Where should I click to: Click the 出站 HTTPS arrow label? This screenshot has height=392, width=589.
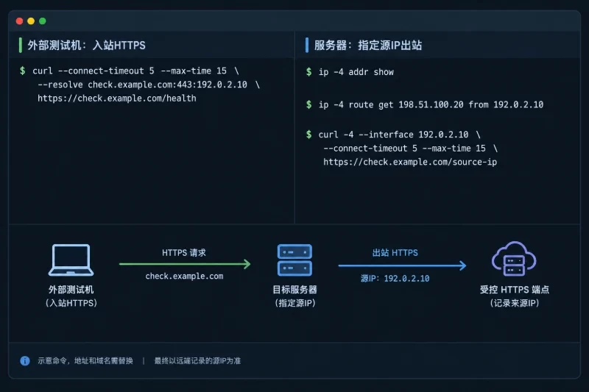point(395,253)
